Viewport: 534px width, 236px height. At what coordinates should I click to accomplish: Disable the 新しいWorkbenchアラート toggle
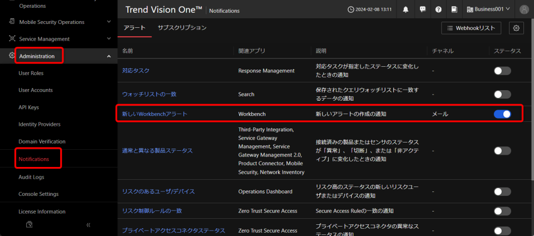502,114
